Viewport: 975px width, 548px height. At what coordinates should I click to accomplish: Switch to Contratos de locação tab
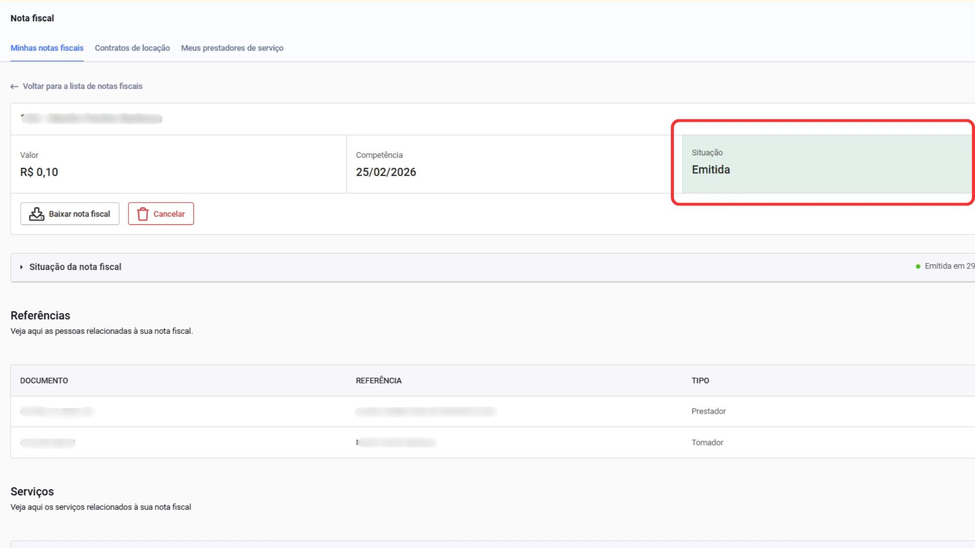(x=132, y=48)
